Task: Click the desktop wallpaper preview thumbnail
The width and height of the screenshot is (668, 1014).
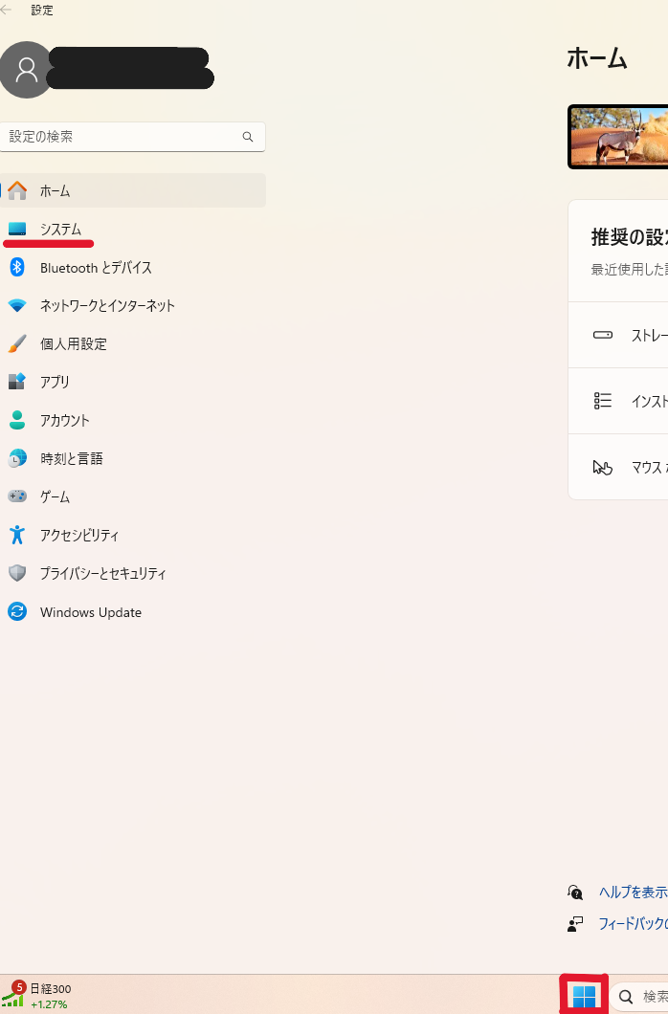Action: click(x=618, y=137)
